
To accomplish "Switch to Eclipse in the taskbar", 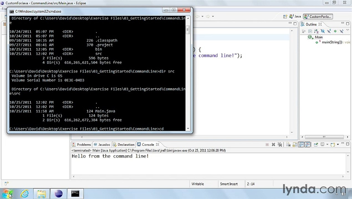I will (x=58, y=193).
